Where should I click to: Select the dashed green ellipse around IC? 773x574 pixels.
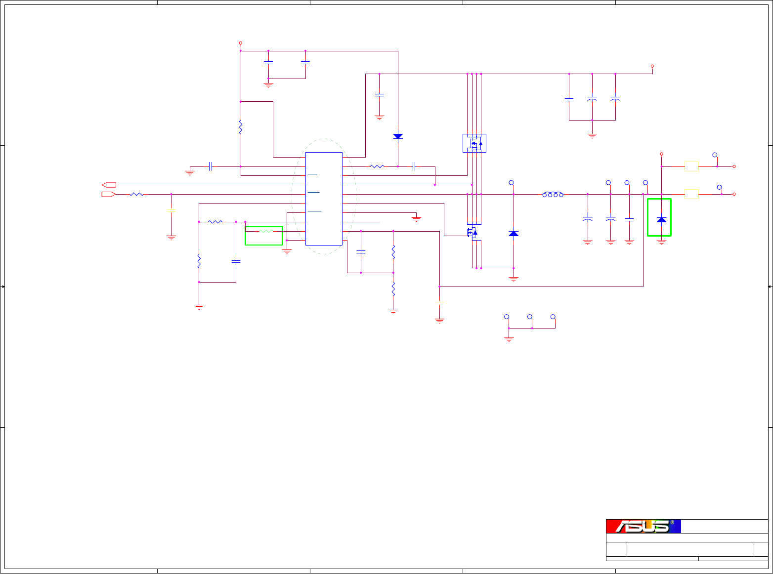324,196
